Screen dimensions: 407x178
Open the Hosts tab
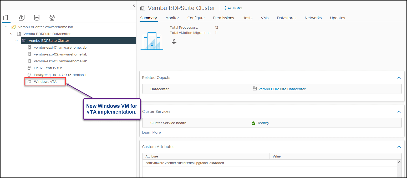click(x=247, y=18)
